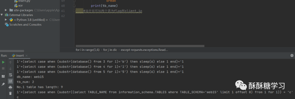295x99 pixels.
Task: Click the fold marker on line 61
Action: (x=75, y=11)
